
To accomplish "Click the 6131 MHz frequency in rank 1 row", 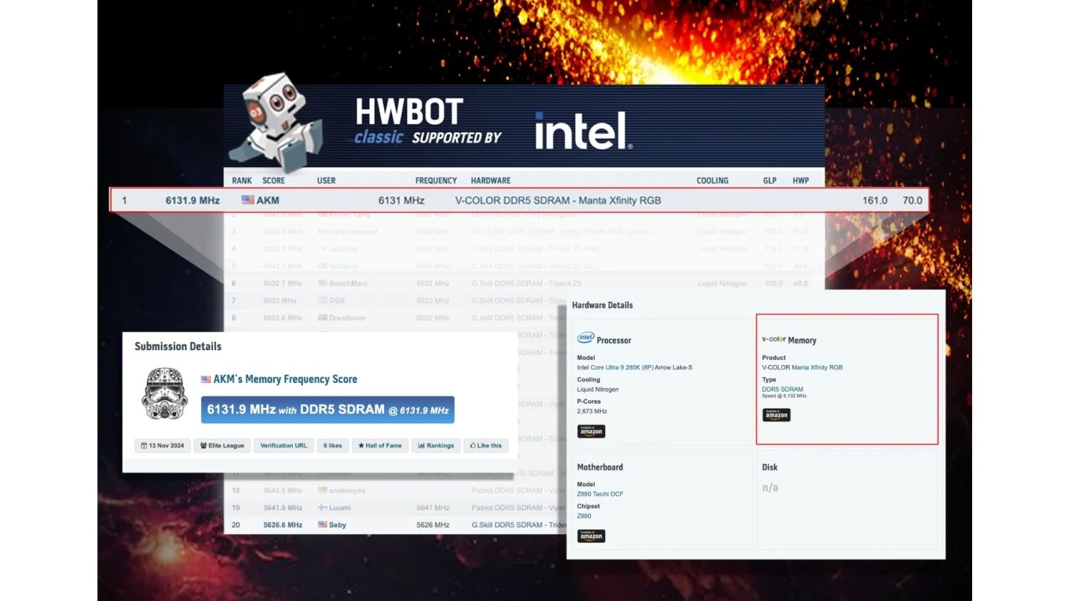I will pos(401,200).
